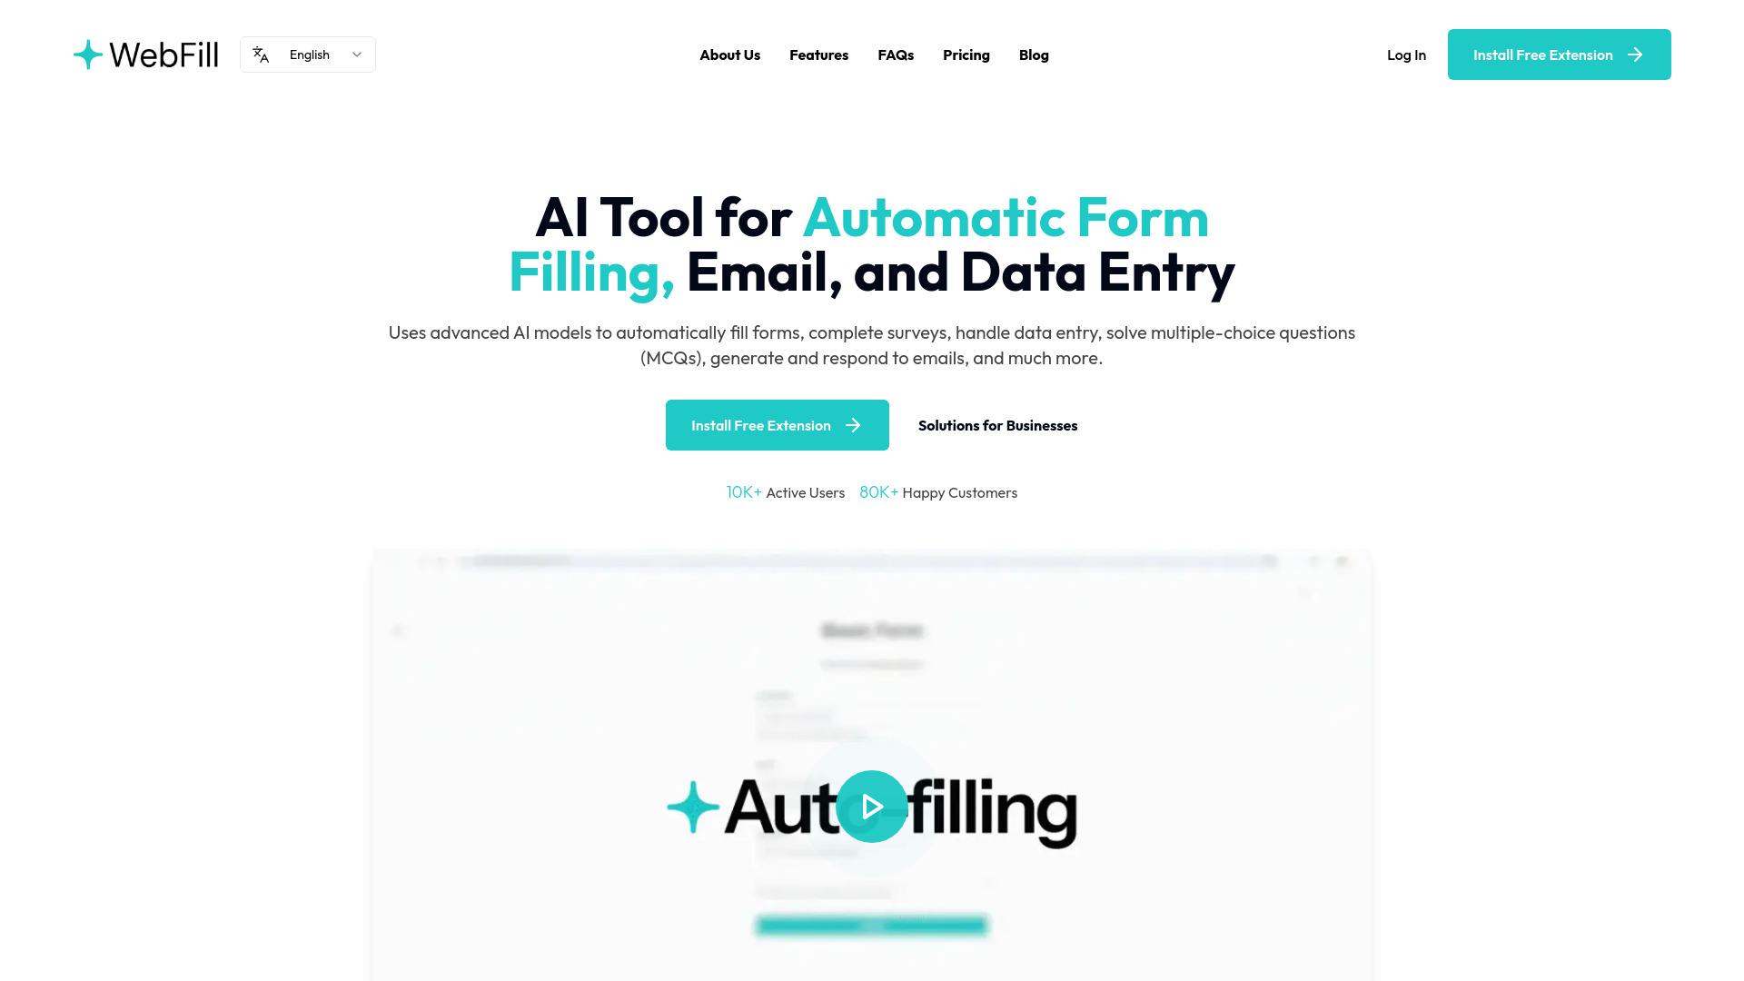The width and height of the screenshot is (1744, 981).
Task: Click the 10K+ active users stat
Action: (785, 491)
